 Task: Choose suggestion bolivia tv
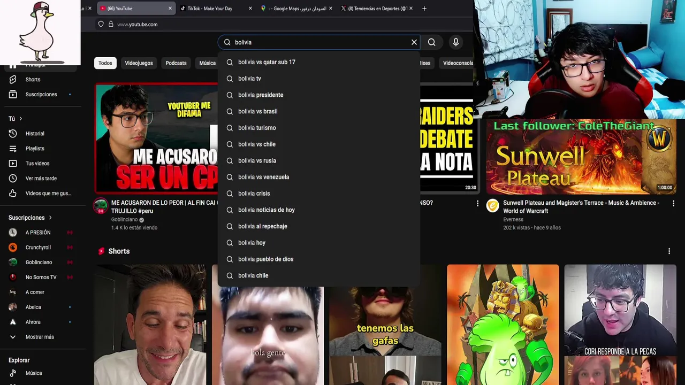pyautogui.click(x=319, y=79)
